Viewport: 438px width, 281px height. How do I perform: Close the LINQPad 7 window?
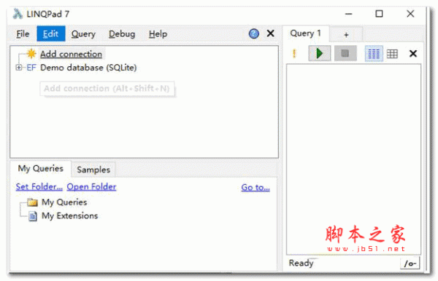(x=410, y=14)
